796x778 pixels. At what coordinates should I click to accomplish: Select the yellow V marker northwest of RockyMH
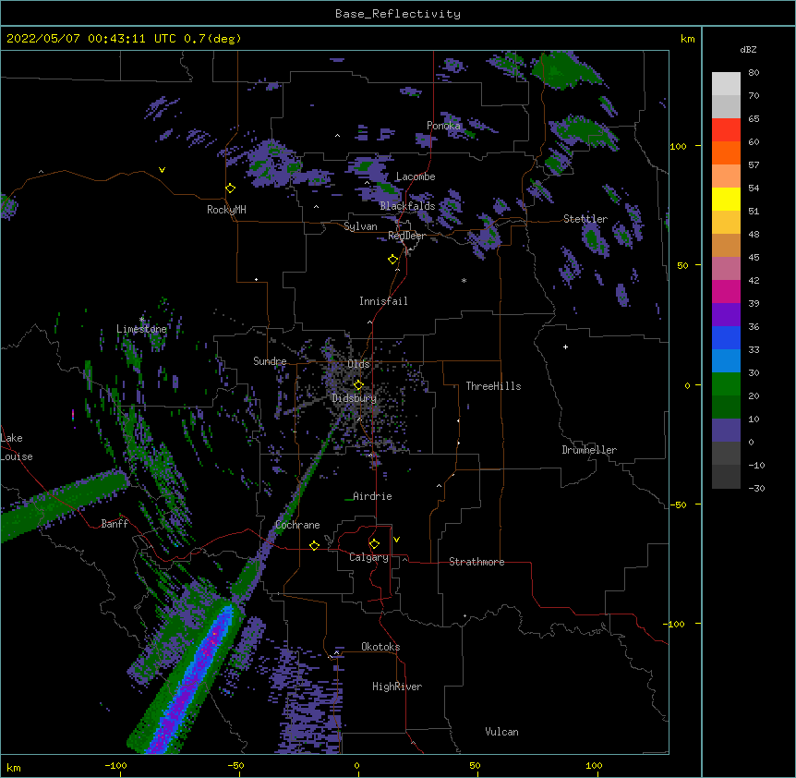162,170
